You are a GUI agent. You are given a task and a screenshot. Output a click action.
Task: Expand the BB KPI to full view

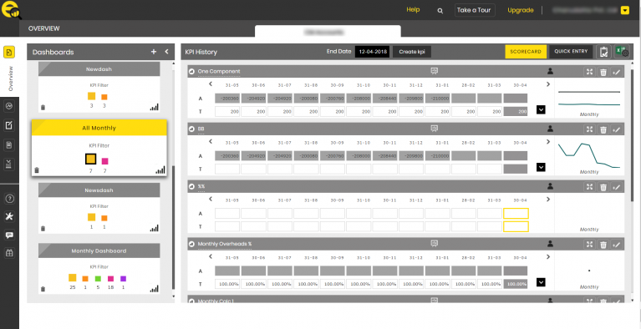[x=589, y=129]
